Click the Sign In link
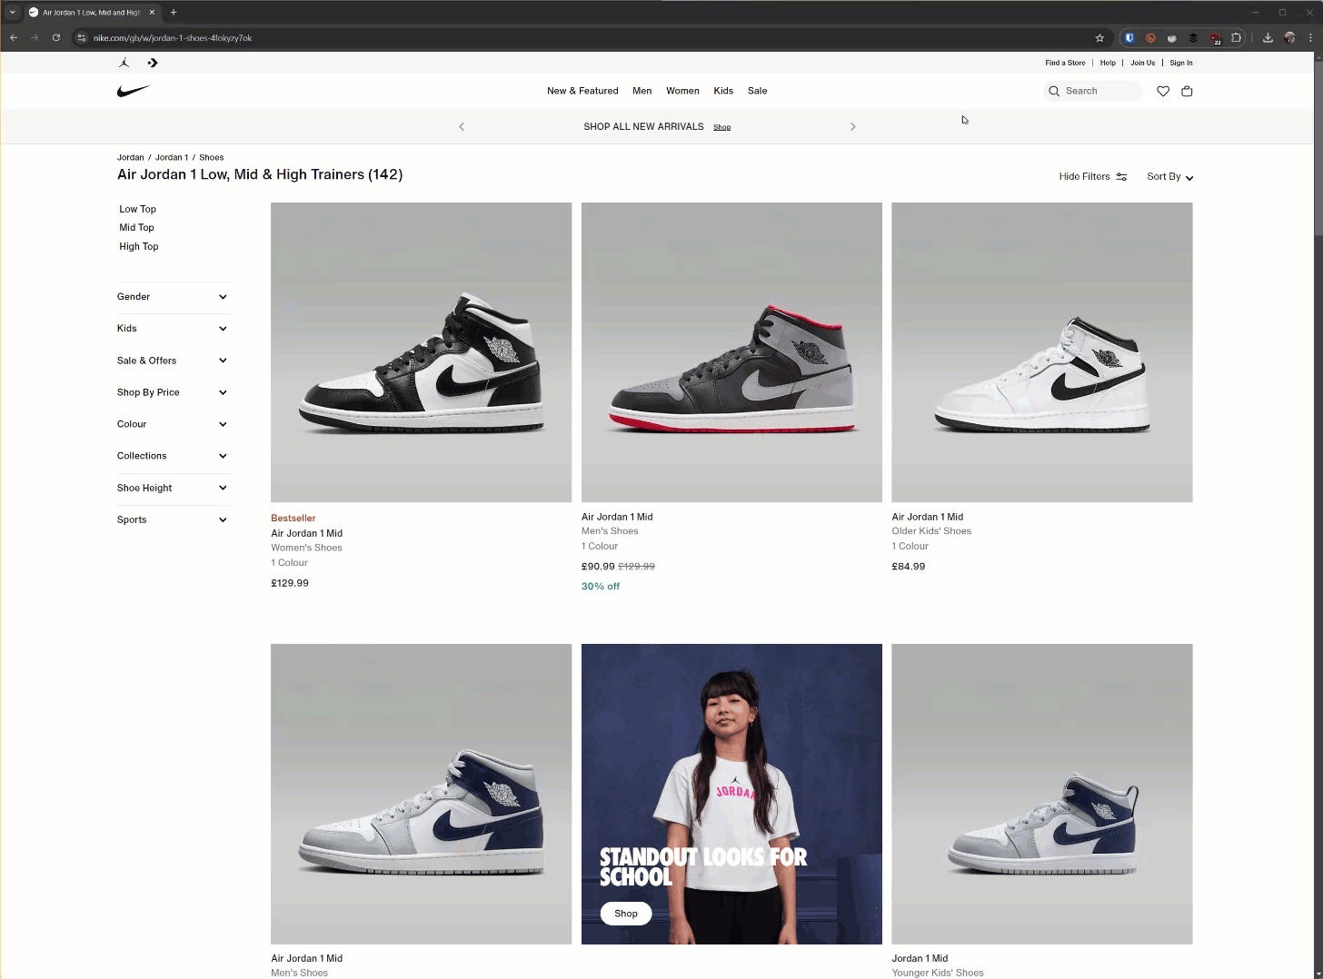This screenshot has height=979, width=1323. tap(1180, 63)
